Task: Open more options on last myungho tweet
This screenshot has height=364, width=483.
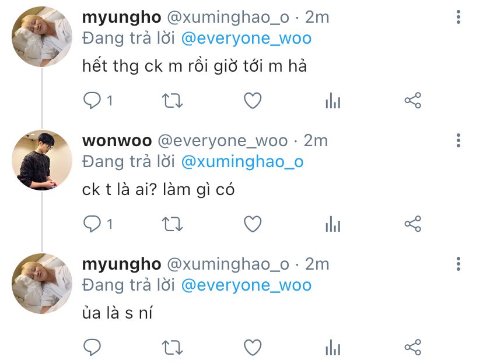Action: 459,264
